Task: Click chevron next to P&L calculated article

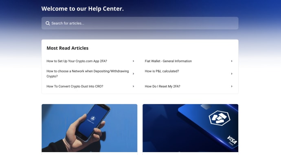Action: click(232, 74)
